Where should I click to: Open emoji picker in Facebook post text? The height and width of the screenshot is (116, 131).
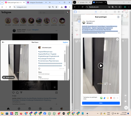[119, 33]
